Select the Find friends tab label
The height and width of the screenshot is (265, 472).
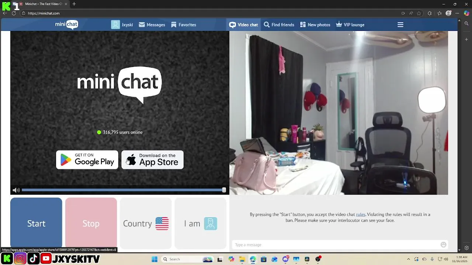pos(283,25)
